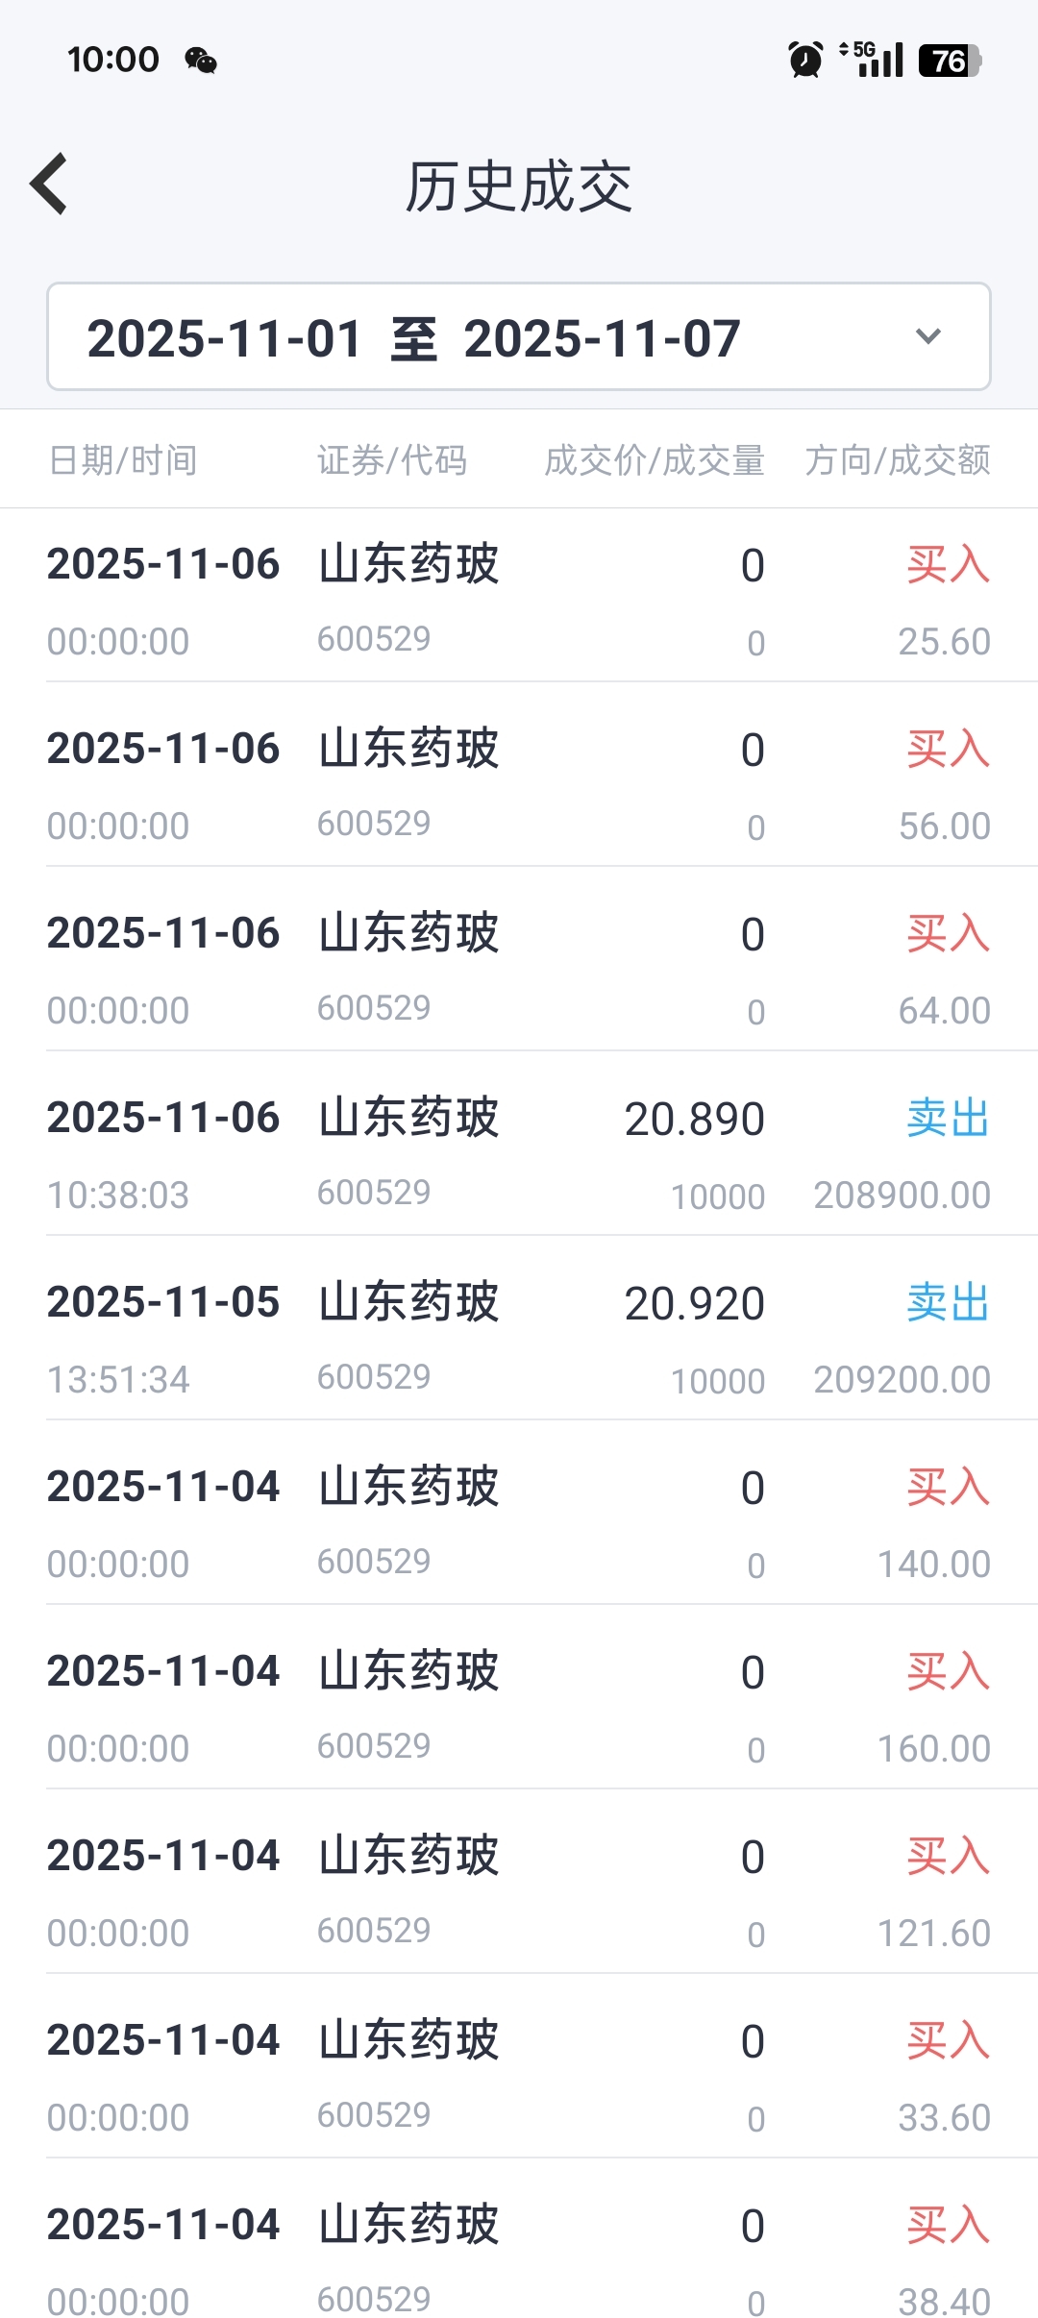The height and width of the screenshot is (2318, 1038).
Task: Tap the 5G signal strength icon
Action: pyautogui.click(x=872, y=60)
